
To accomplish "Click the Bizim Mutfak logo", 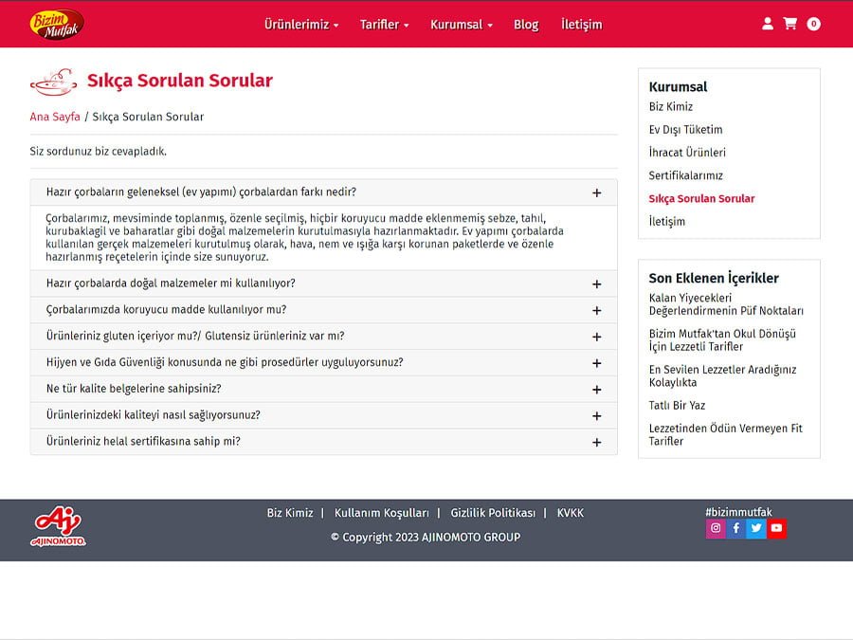I will point(57,25).
